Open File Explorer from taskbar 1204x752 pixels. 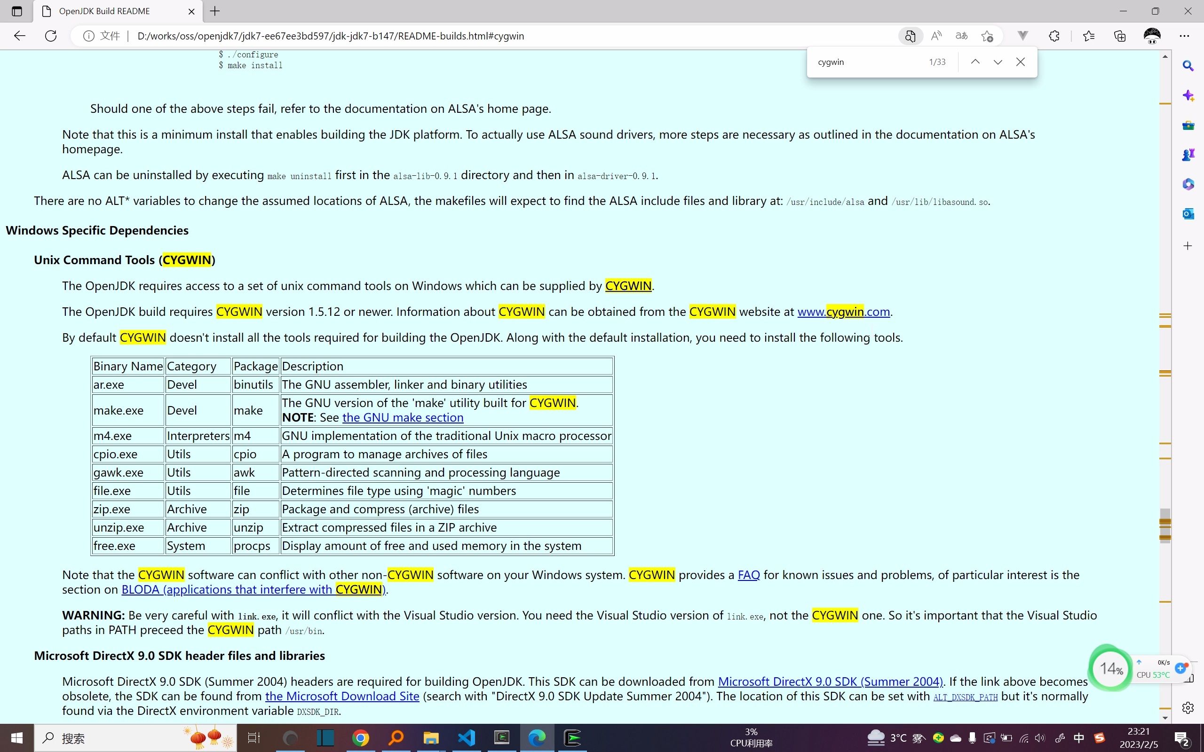coord(431,738)
